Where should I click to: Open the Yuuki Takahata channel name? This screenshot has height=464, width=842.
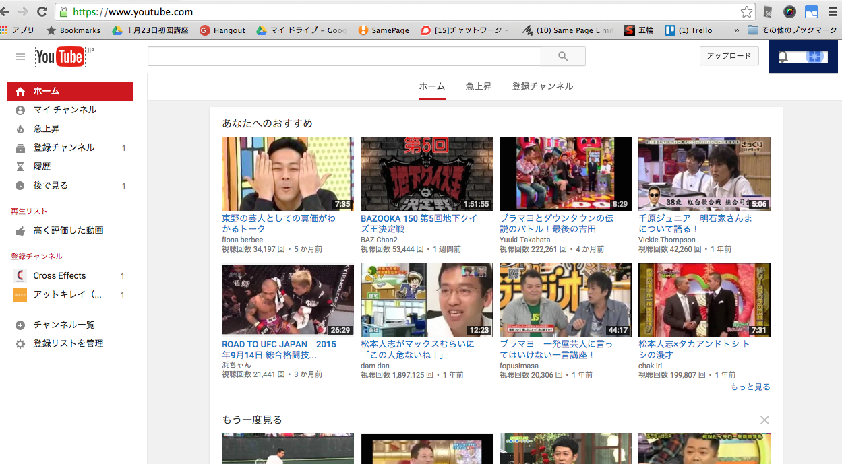[525, 240]
